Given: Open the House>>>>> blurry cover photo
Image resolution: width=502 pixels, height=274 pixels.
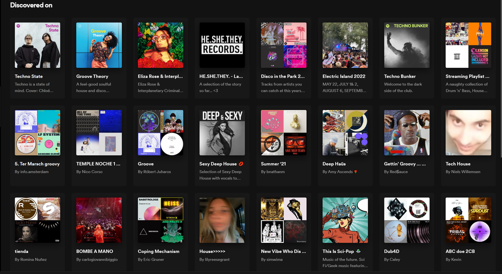Looking at the screenshot, I should point(222,220).
